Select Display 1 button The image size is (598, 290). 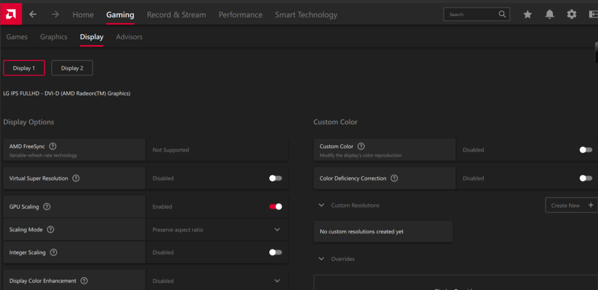coord(24,68)
